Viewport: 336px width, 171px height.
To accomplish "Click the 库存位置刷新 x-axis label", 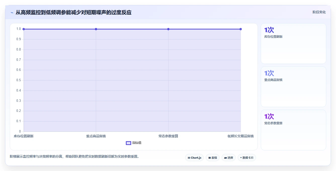I will (24, 136).
